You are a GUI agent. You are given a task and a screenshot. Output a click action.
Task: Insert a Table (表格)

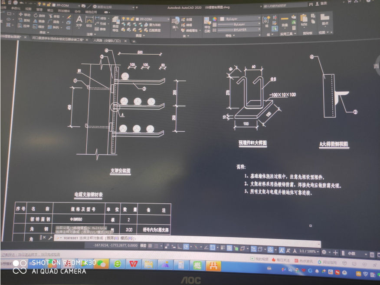coord(100,29)
